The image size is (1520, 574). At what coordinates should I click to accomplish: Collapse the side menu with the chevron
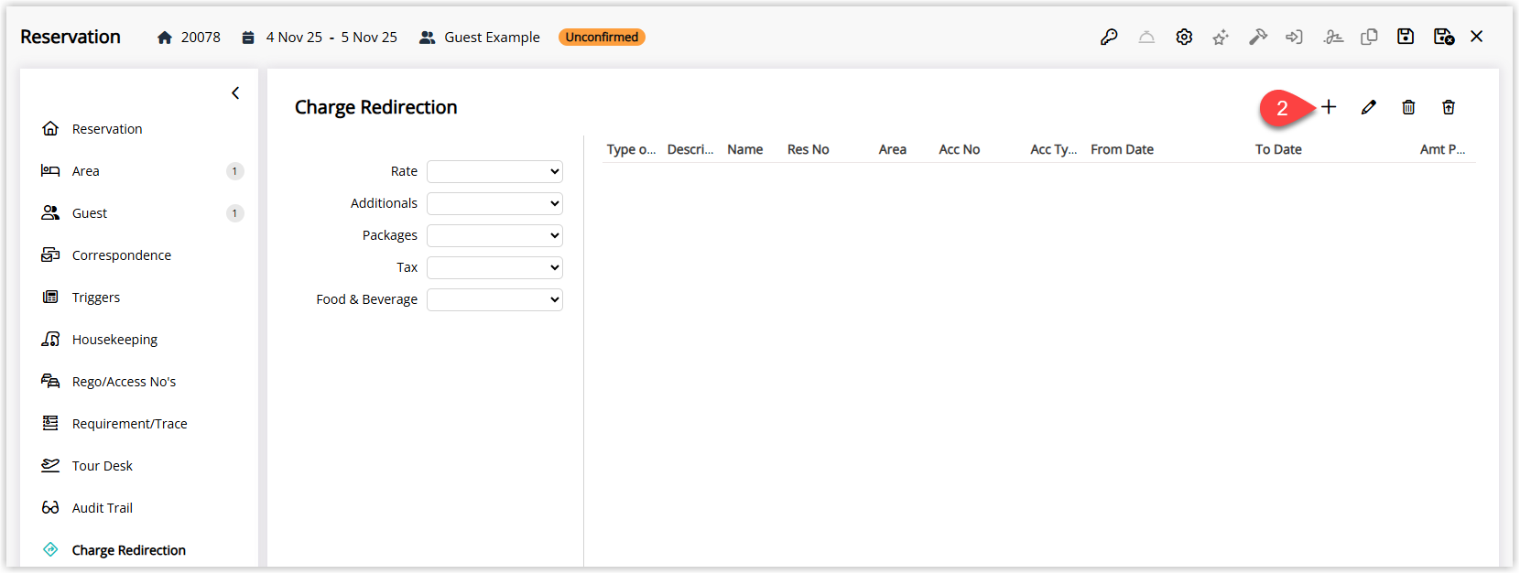coord(235,93)
